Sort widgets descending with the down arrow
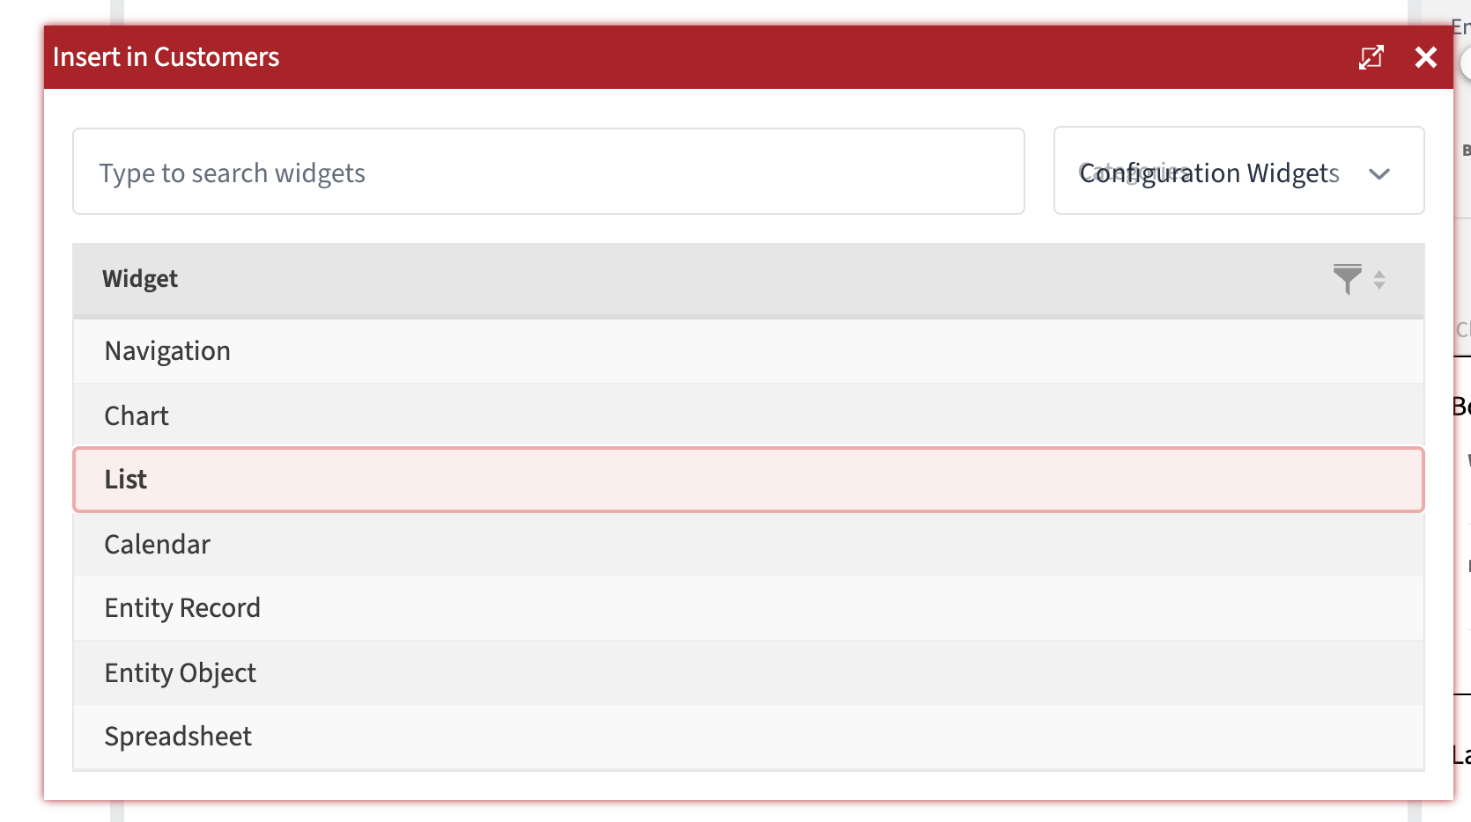1471x822 pixels. pyautogui.click(x=1379, y=285)
